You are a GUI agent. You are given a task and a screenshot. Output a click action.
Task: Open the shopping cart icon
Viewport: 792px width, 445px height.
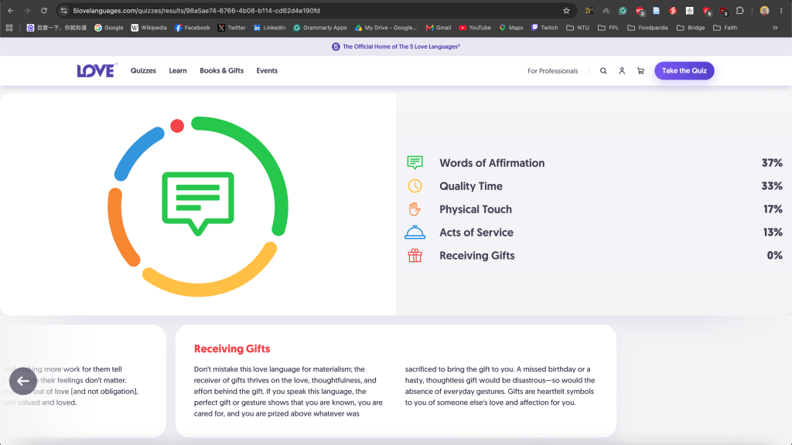click(640, 71)
